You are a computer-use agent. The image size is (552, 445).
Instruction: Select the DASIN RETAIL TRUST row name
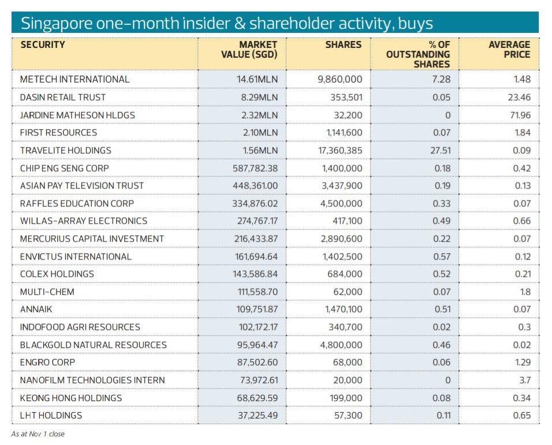click(x=63, y=97)
